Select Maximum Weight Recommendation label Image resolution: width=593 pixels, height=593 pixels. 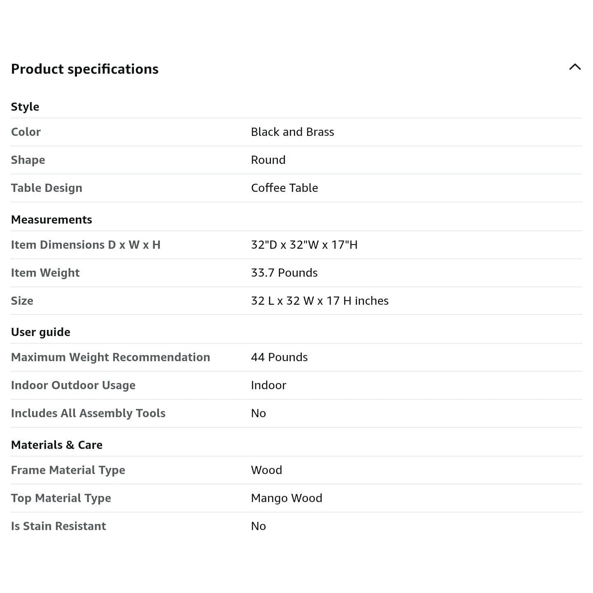(110, 357)
